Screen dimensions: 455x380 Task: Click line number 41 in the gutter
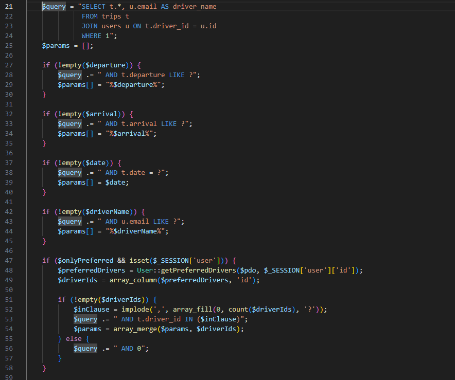point(9,202)
